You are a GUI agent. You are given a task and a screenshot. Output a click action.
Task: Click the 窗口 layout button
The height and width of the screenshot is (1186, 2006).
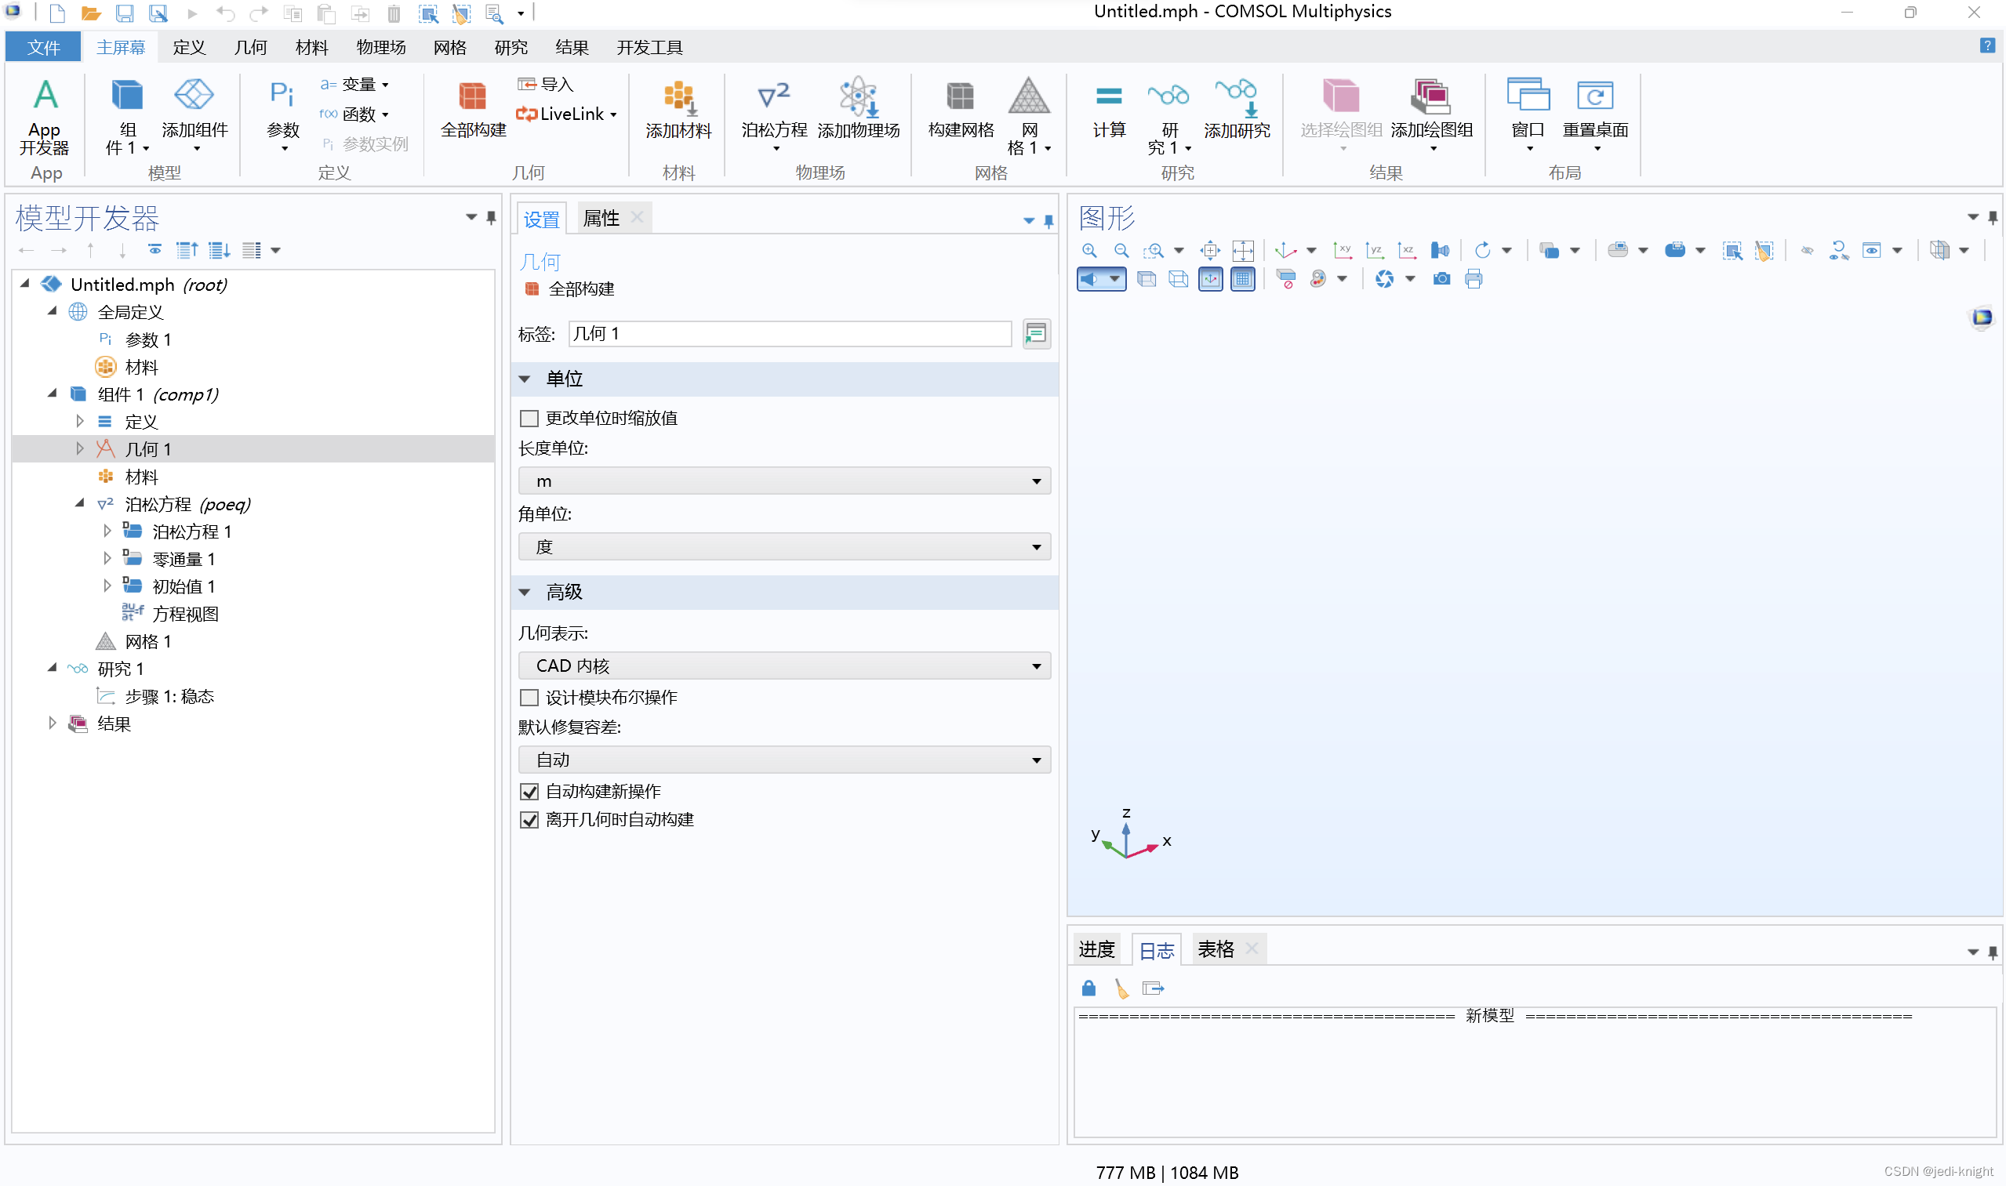1527,114
